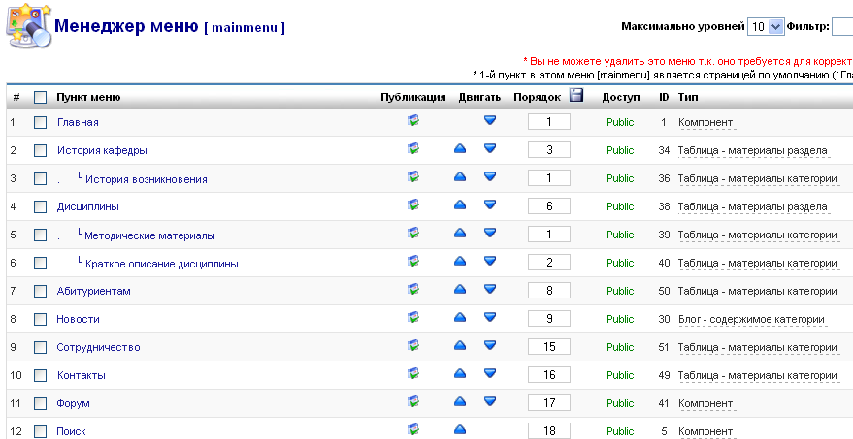Move Поиск item up with arrow

point(460,429)
